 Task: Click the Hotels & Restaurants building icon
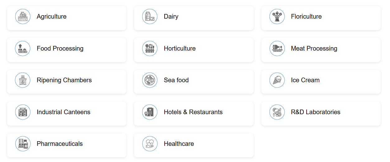[150, 112]
